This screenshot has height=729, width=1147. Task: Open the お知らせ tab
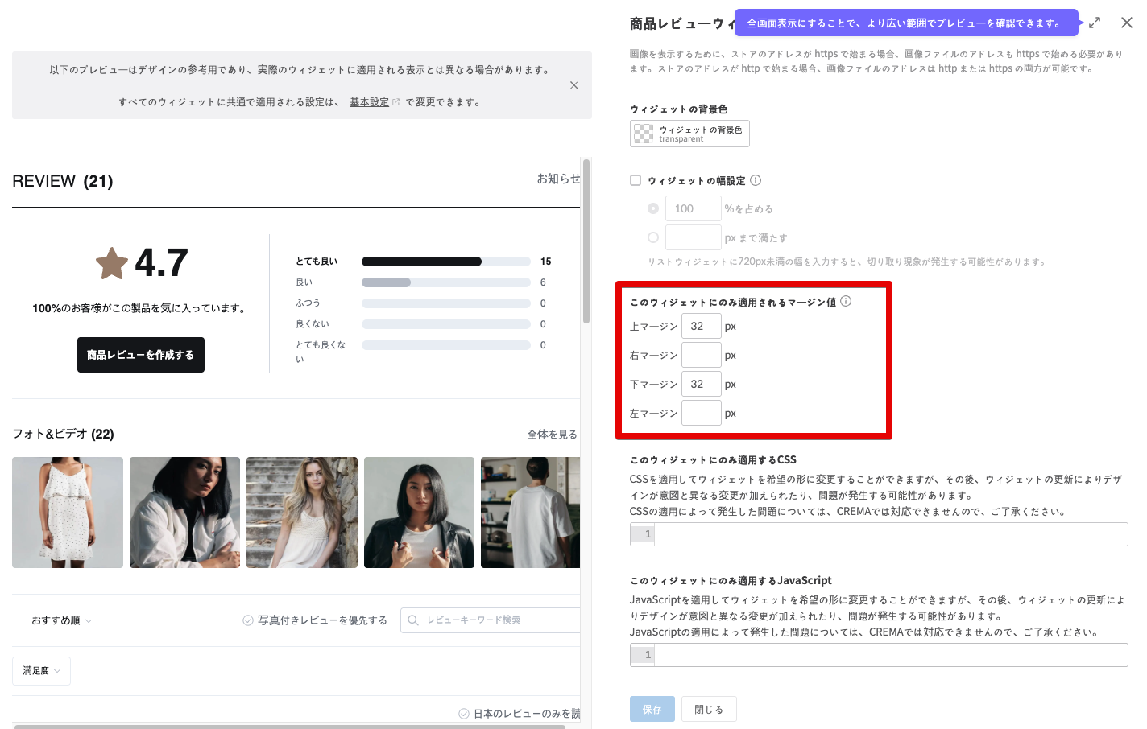click(x=557, y=179)
